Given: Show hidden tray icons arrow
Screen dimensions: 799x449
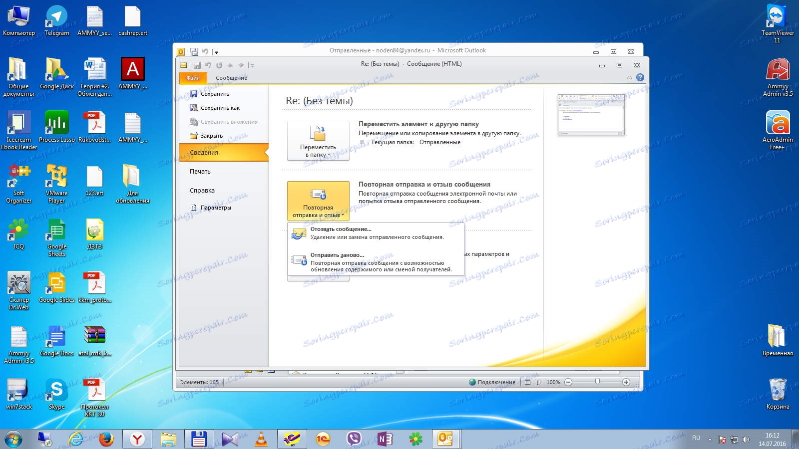Looking at the screenshot, I should pyautogui.click(x=710, y=440).
